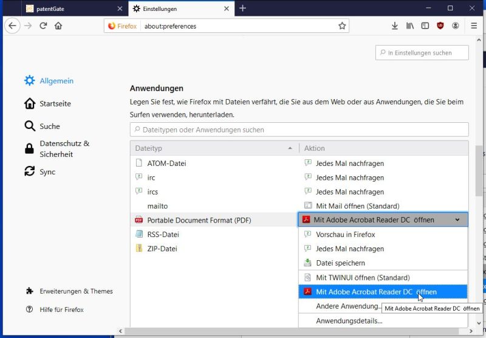The height and width of the screenshot is (338, 486).
Task: Select the Einstellungen tab
Action: tap(181, 9)
